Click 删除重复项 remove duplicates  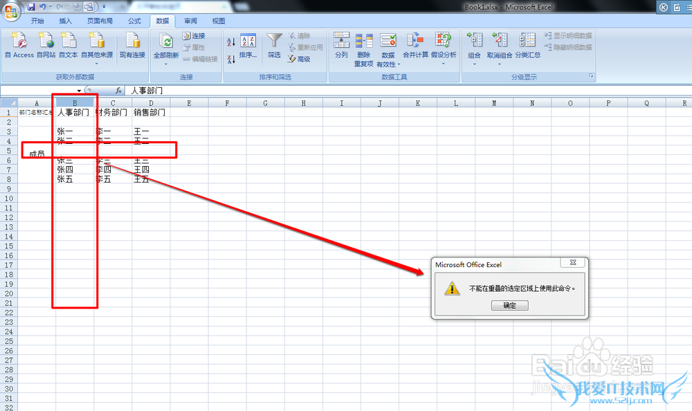click(x=364, y=49)
